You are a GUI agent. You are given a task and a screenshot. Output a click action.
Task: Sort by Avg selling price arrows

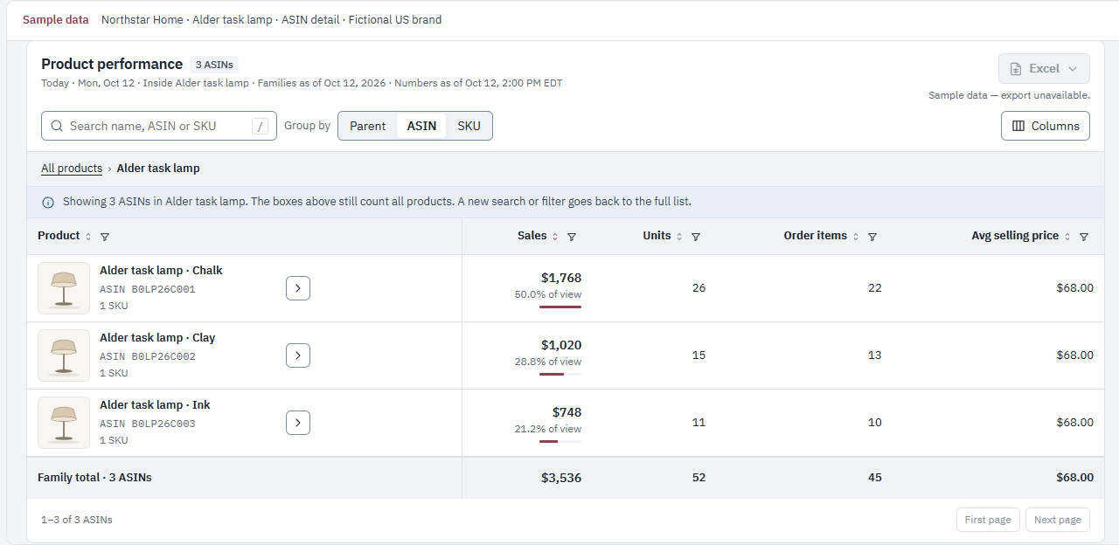pos(1067,236)
